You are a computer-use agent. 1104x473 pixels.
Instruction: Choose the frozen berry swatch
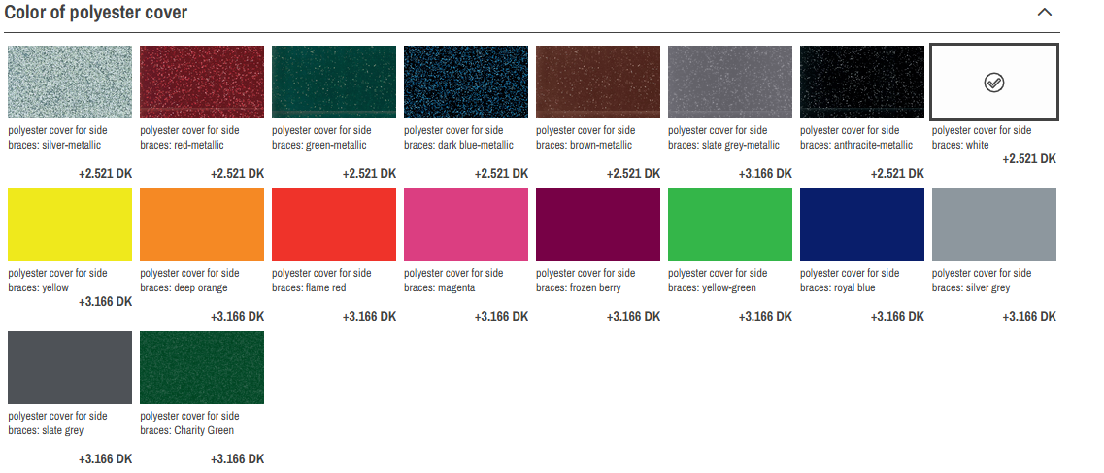[598, 224]
